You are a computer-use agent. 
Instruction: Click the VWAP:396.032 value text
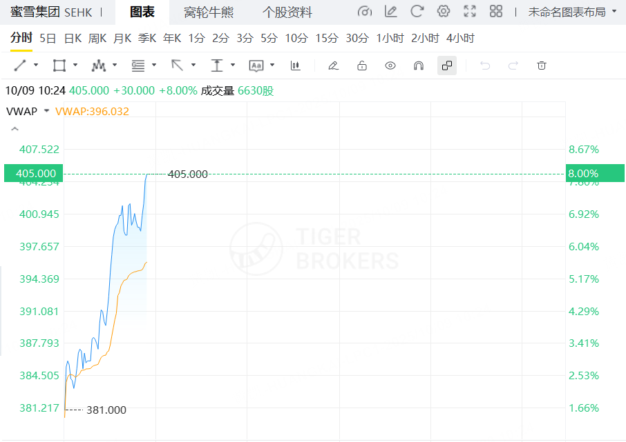92,111
